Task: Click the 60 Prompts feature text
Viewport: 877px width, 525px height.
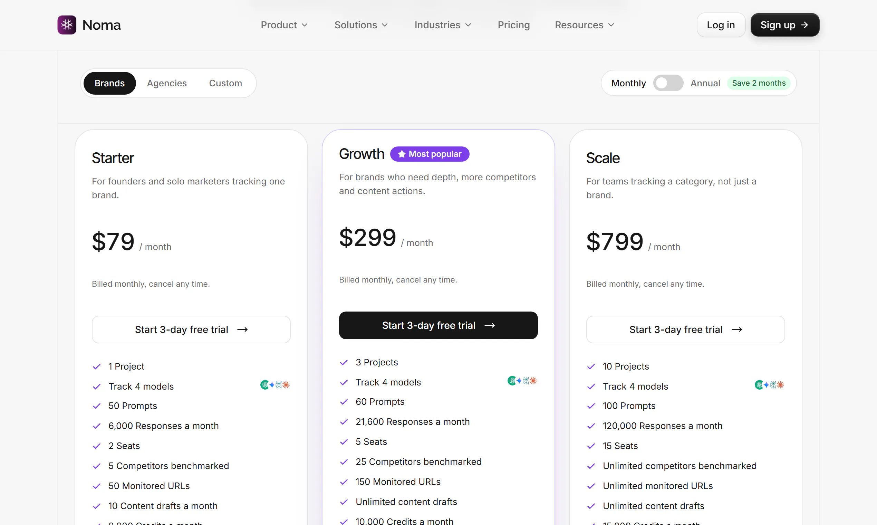Action: tap(380, 402)
